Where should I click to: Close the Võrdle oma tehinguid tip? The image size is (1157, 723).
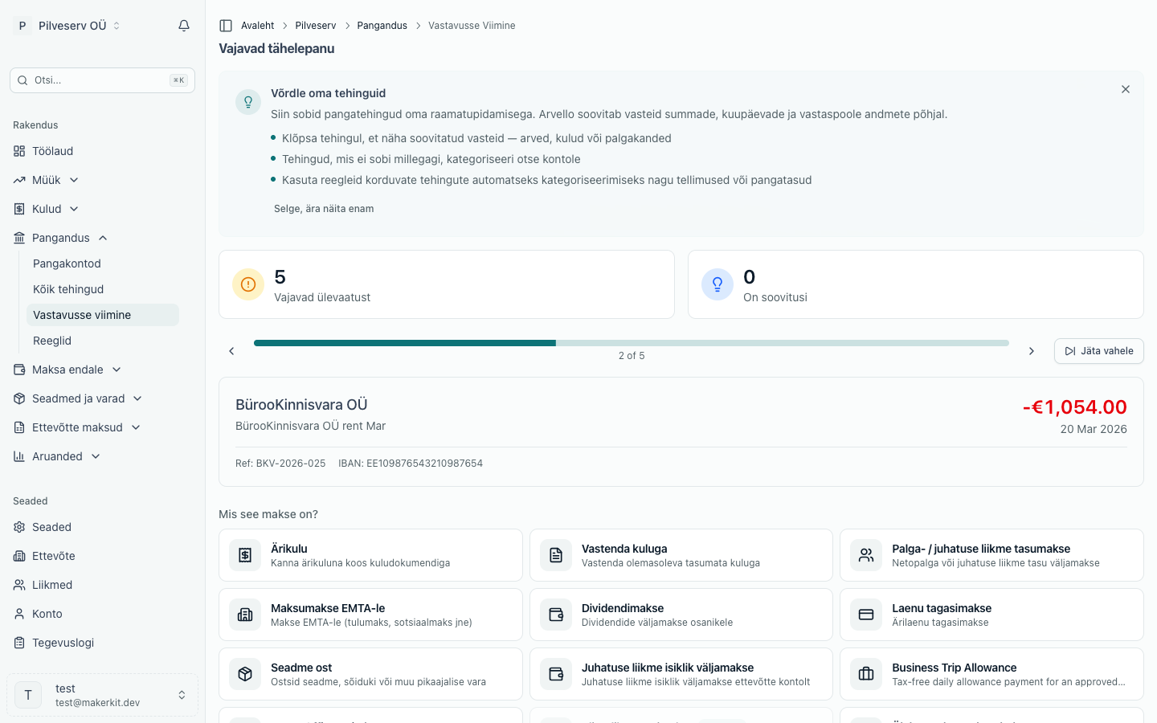[x=1126, y=89]
